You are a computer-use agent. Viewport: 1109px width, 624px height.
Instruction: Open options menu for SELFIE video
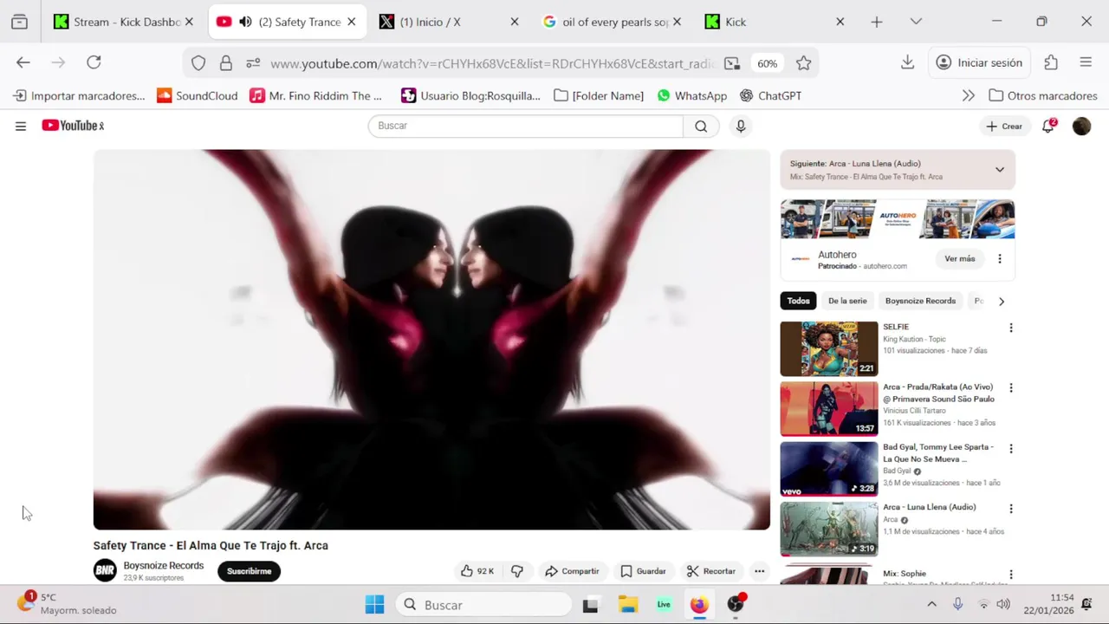(1010, 328)
